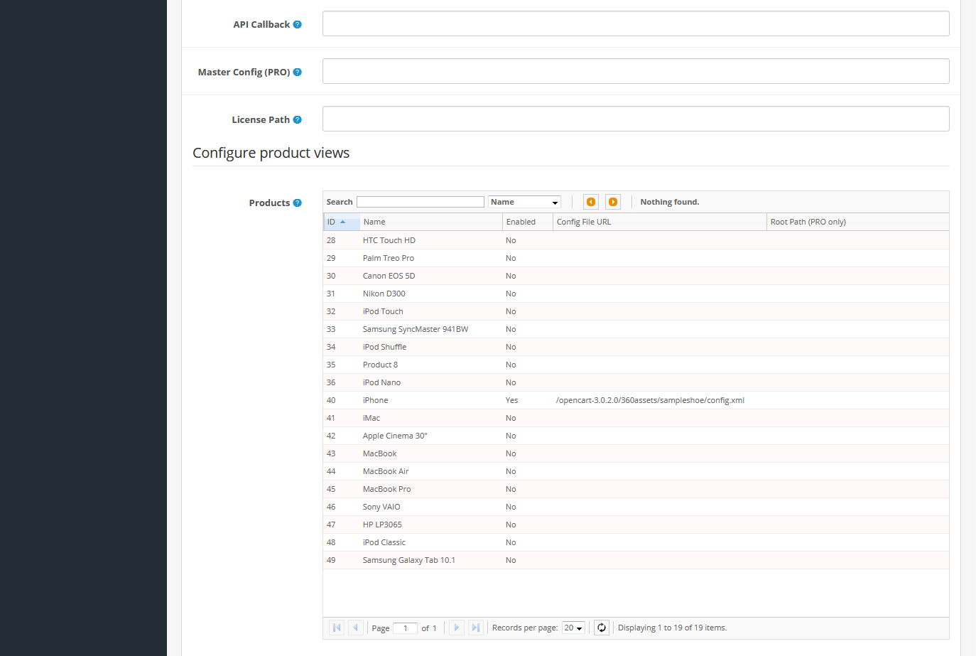Select the Palm Treo Pro row
Viewport: 976px width, 656px height.
tap(636, 258)
